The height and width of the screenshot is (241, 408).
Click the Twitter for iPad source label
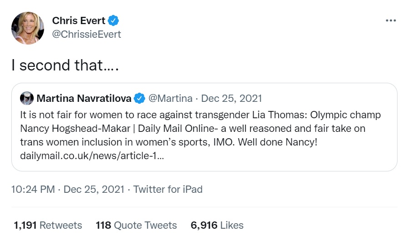(168, 189)
